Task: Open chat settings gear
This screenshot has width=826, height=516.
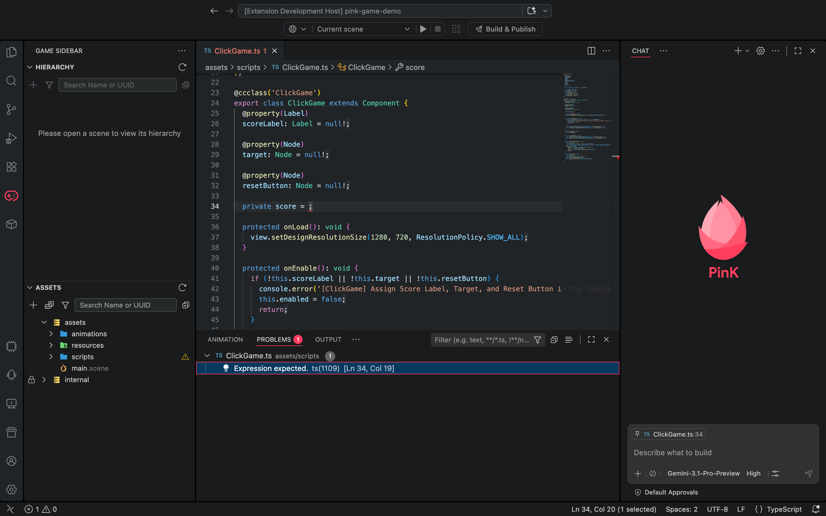Action: tap(761, 51)
